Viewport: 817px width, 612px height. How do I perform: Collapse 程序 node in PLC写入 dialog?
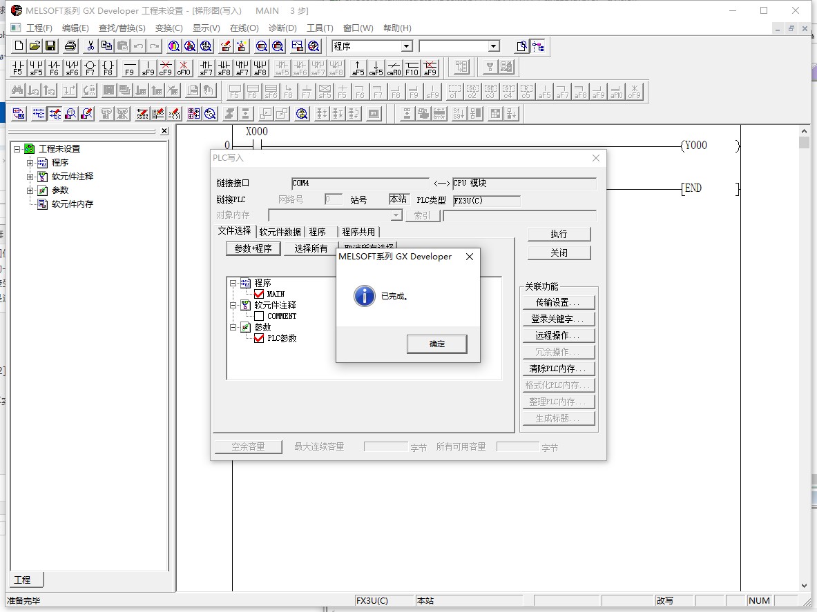[233, 283]
